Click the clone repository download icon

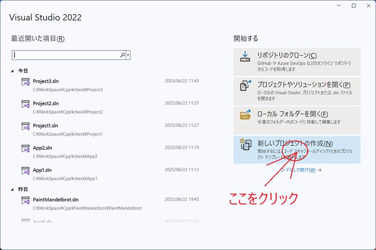coord(245,57)
